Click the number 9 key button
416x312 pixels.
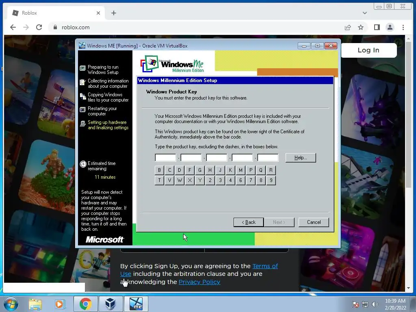point(271,180)
